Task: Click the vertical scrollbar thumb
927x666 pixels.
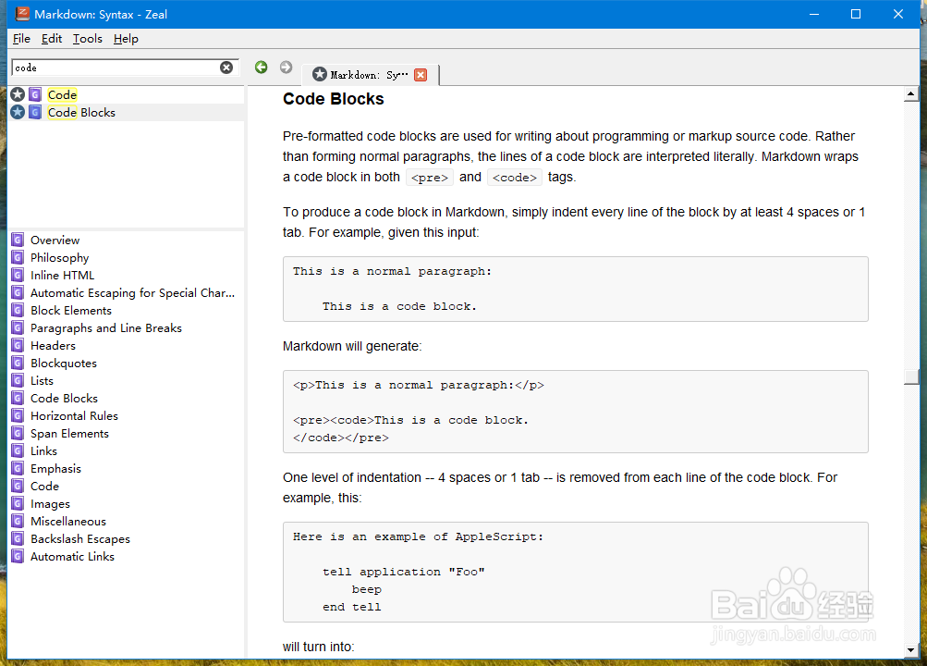Action: point(911,376)
